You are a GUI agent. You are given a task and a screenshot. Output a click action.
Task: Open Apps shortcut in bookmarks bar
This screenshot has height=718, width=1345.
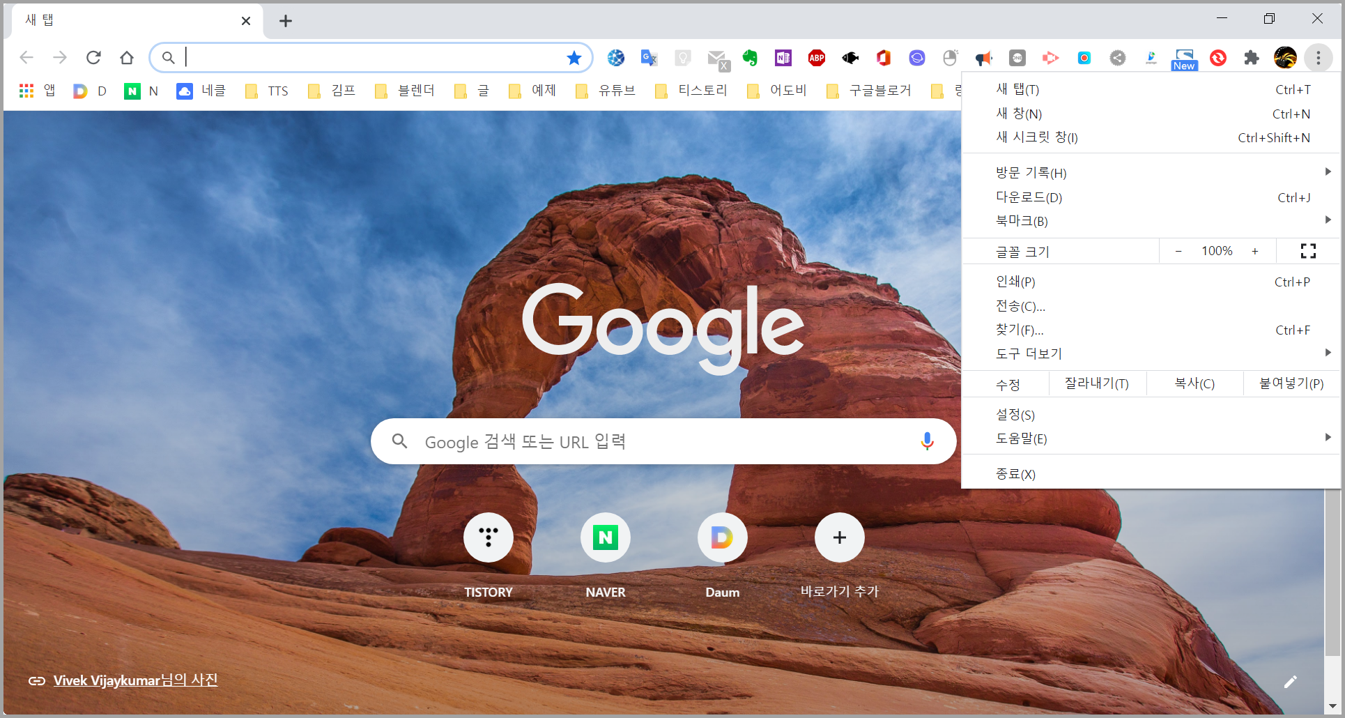click(x=38, y=91)
